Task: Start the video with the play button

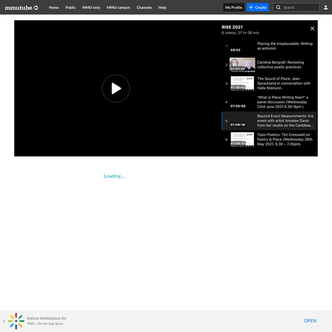Action: [x=116, y=88]
